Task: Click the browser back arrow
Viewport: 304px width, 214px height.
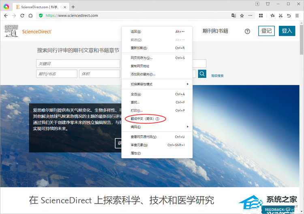Action: tap(6, 16)
